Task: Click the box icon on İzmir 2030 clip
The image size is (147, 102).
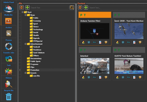Action: coord(140,42)
